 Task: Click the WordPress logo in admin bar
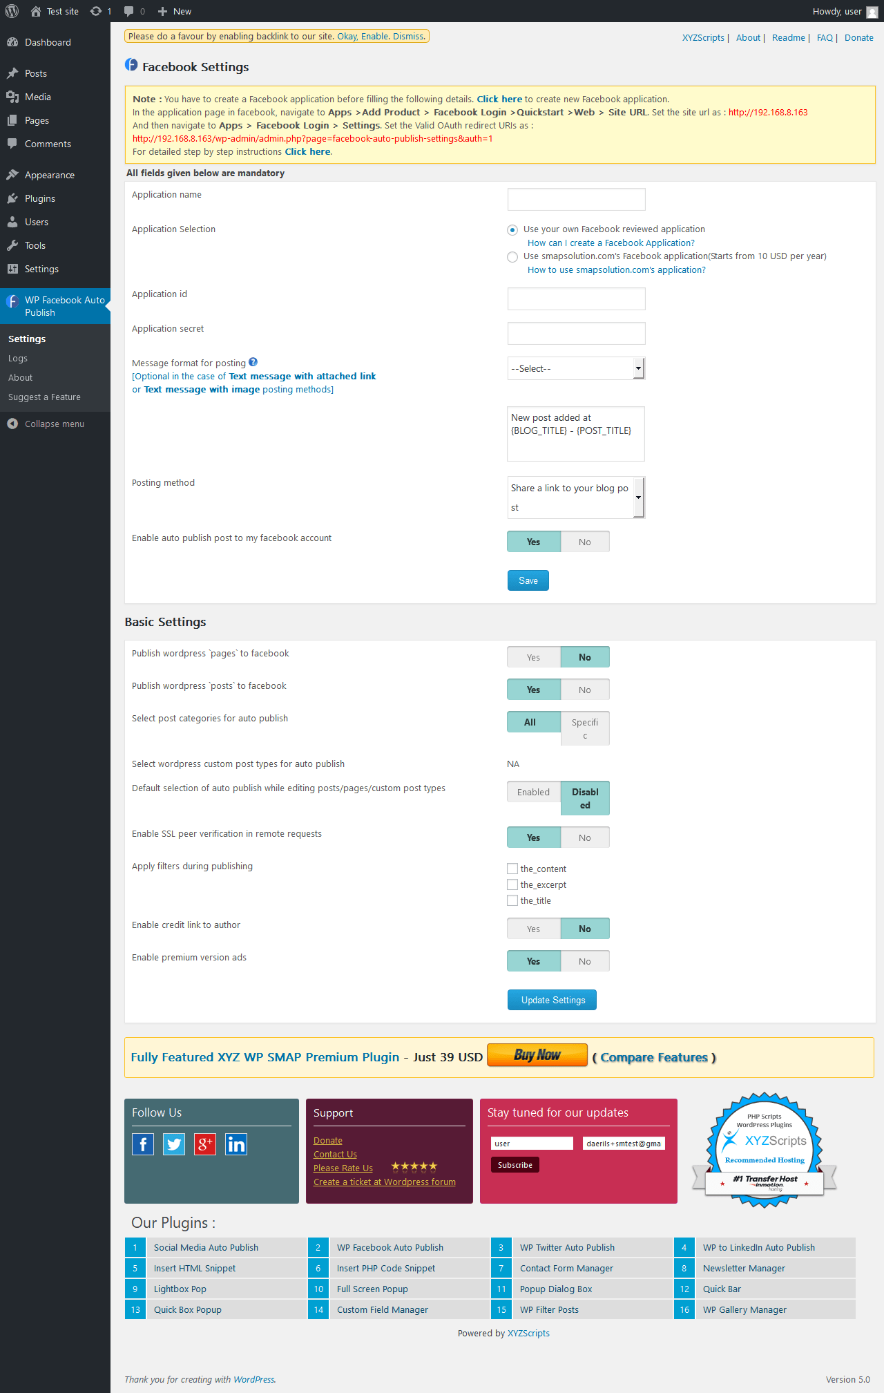pos(12,11)
